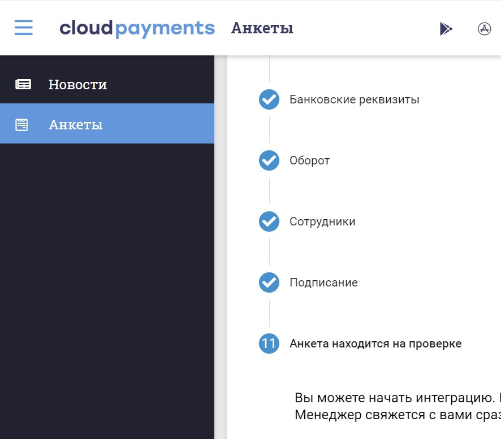Click the Новости newspaper icon in sidebar
This screenshot has height=439, width=501.
pyautogui.click(x=23, y=84)
